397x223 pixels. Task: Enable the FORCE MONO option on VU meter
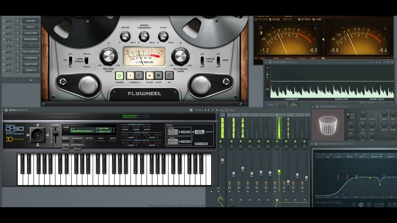click(x=261, y=19)
